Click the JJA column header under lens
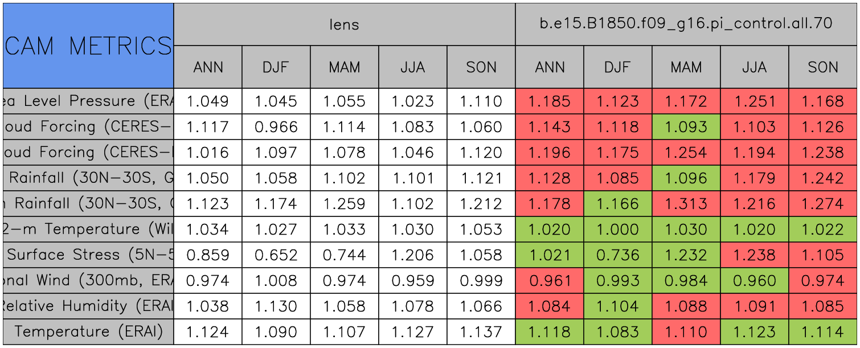Viewport: 860px width, 348px height. coord(413,67)
